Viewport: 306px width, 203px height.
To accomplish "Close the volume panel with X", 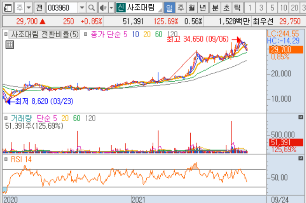I will pyautogui.click(x=301, y=117).
